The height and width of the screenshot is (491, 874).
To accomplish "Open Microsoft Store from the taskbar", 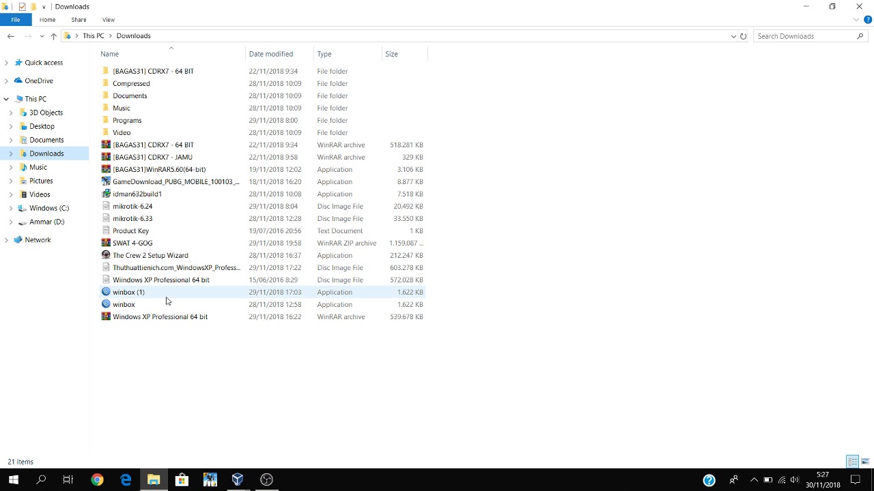I will pos(182,479).
